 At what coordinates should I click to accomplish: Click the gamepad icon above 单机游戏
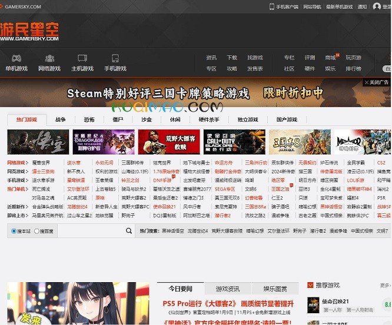(16, 58)
